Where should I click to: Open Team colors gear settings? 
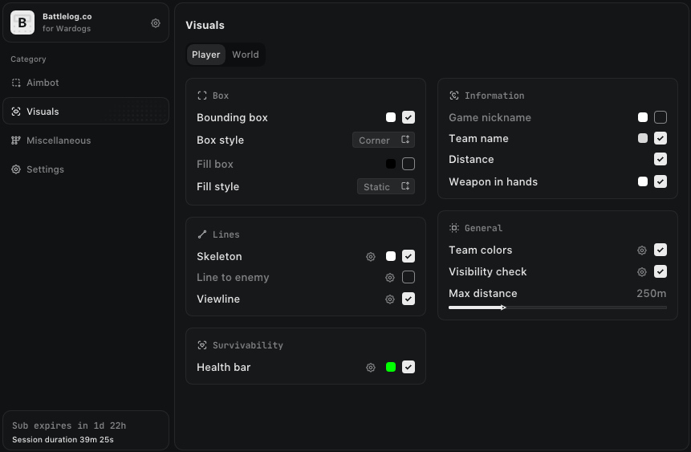(x=642, y=250)
